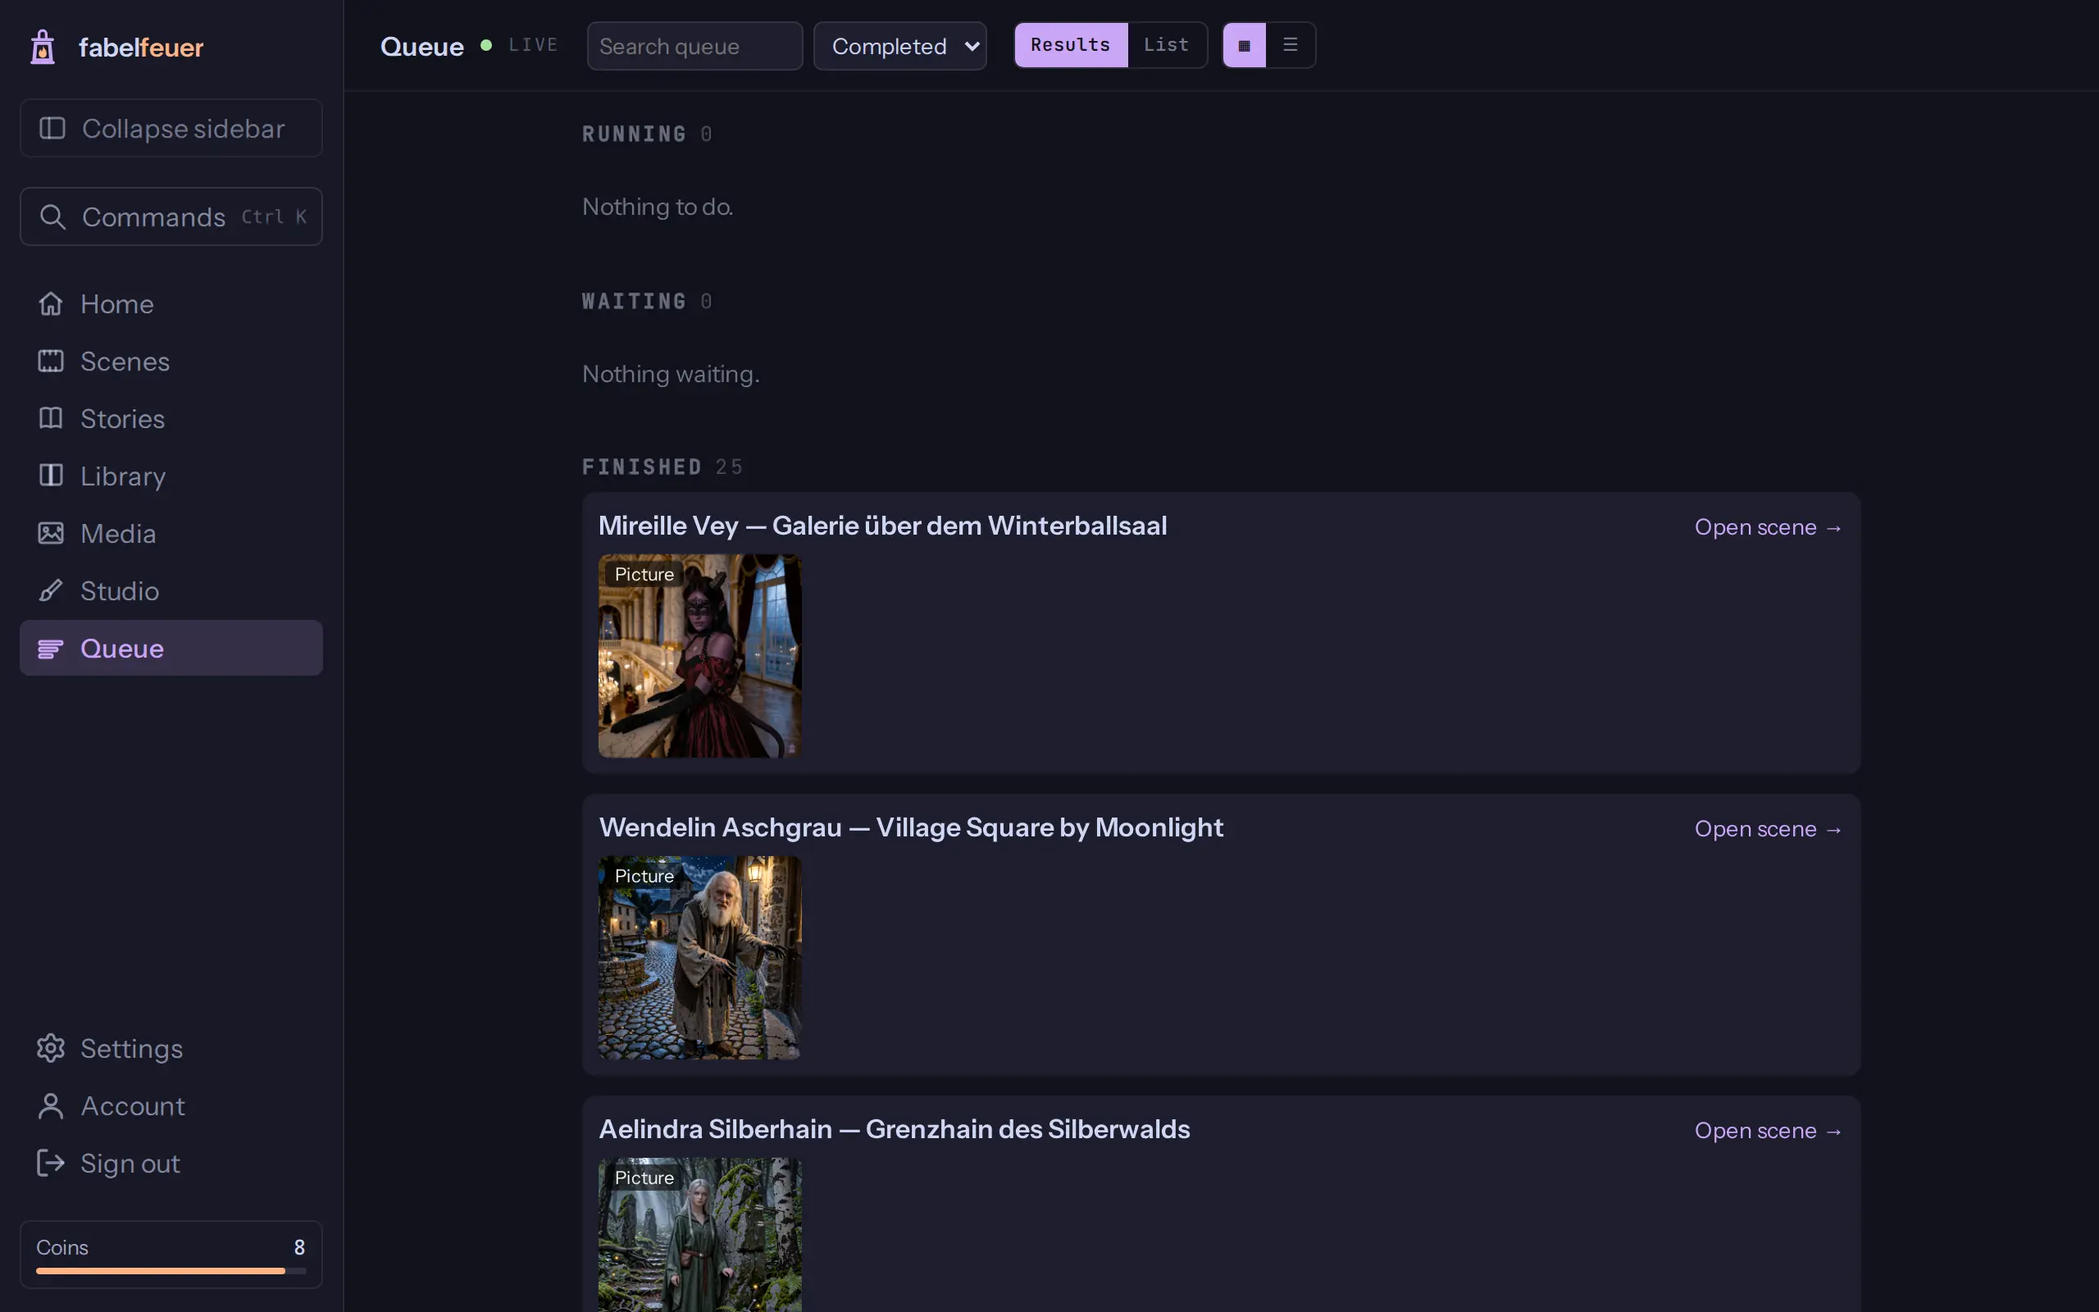
Task: Click the Account person icon
Action: [50, 1105]
